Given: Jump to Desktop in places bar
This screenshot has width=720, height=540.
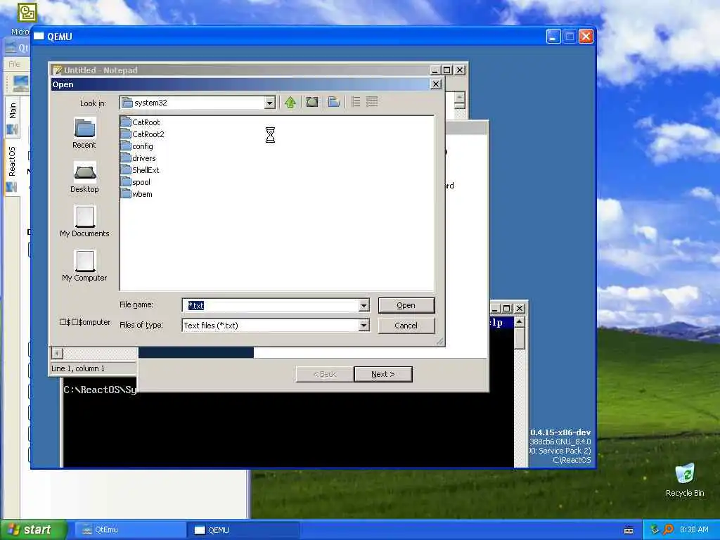Looking at the screenshot, I should (x=84, y=177).
